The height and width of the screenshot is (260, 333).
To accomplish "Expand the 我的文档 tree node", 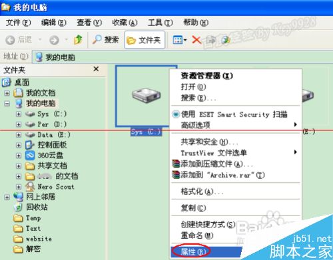I will click(x=7, y=93).
